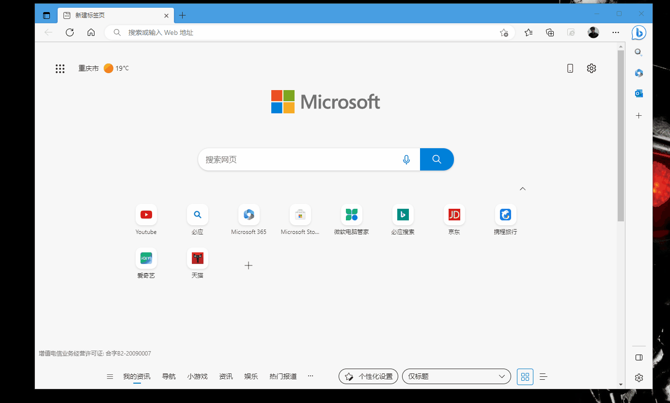The image size is (670, 403).
Task: Open 个性化设置 personalization button
Action: [368, 376]
